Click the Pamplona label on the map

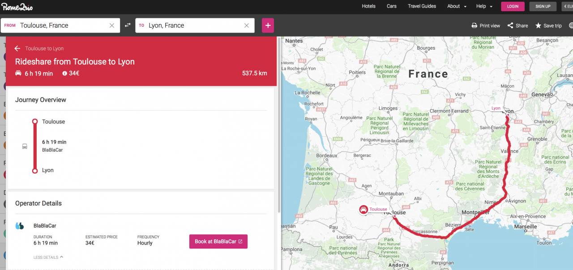[x=291, y=249]
